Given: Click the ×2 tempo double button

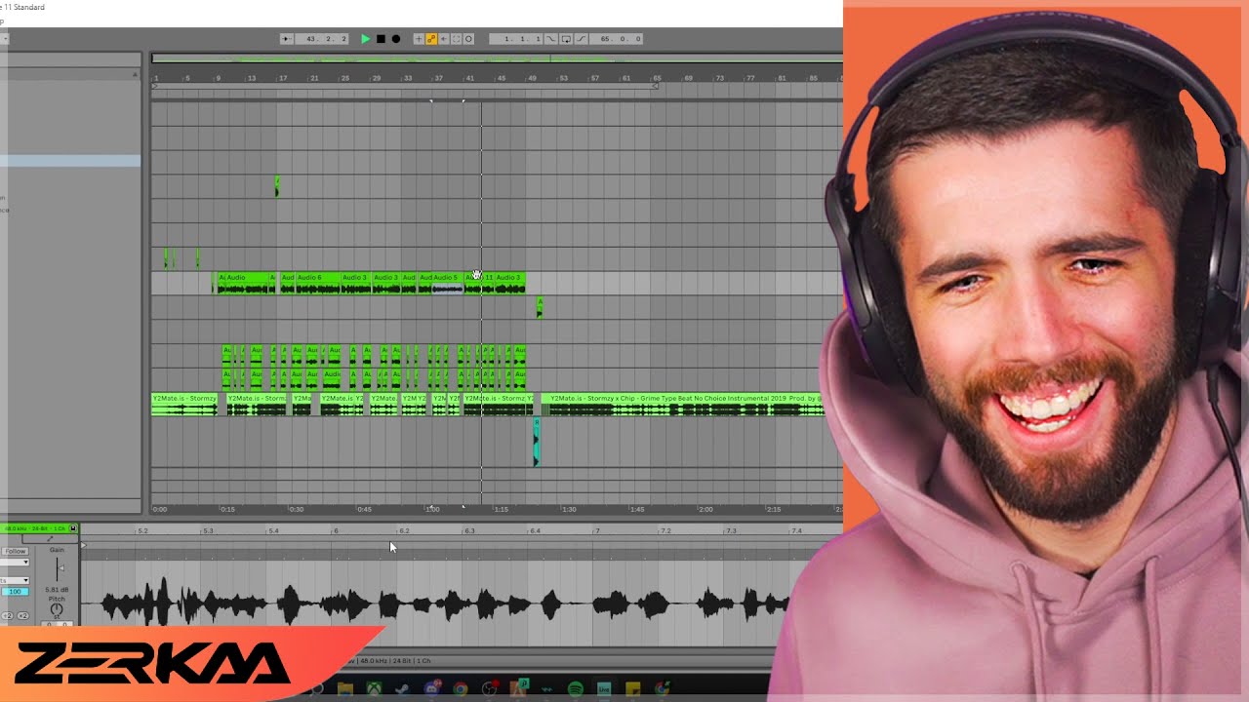Looking at the screenshot, I should click(22, 616).
